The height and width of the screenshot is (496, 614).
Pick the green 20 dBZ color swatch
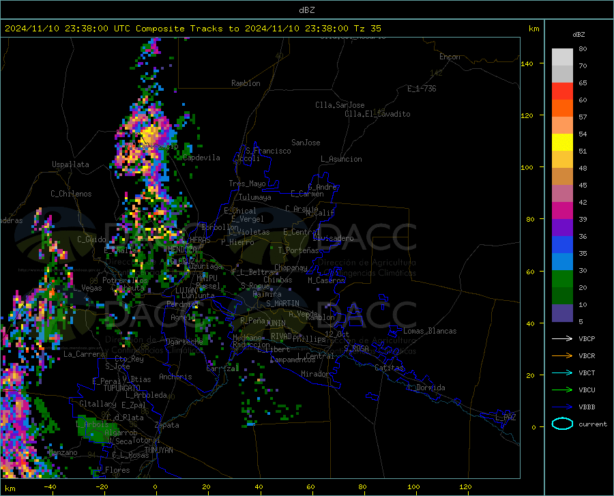(x=562, y=279)
